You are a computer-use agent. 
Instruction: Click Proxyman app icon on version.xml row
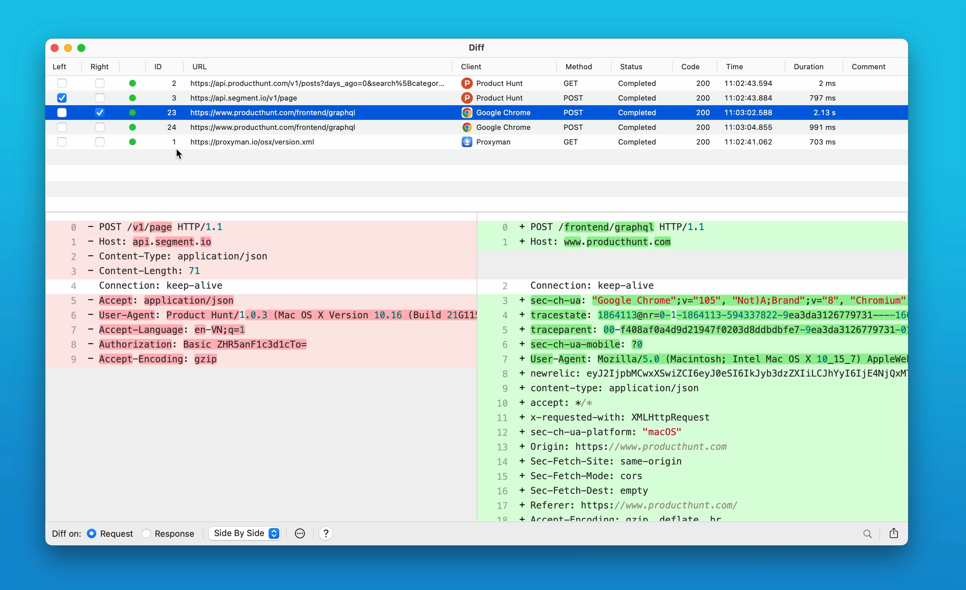467,142
